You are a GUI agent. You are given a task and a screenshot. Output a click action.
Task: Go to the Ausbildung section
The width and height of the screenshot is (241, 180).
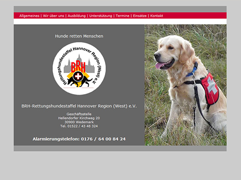pyautogui.click(x=77, y=16)
